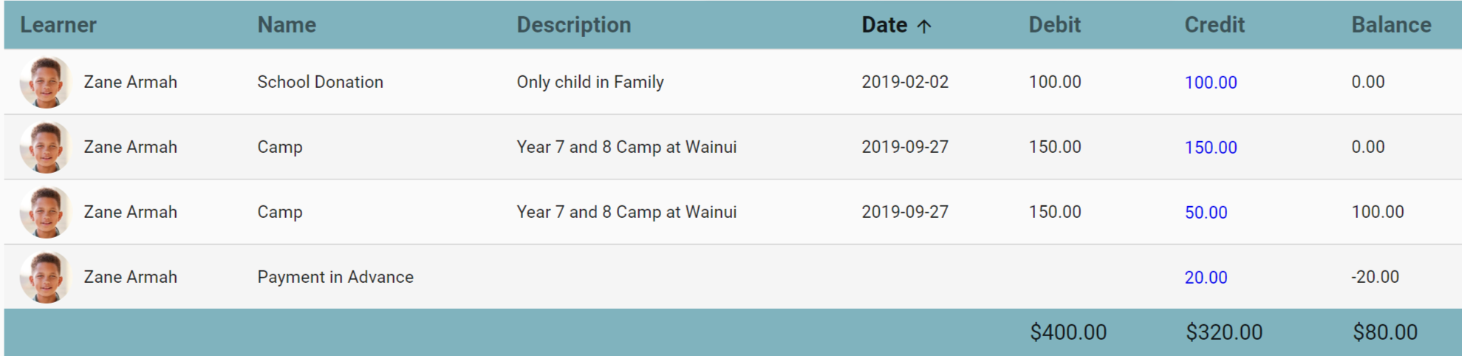This screenshot has height=356, width=1462.
Task: Sort by the Balance column header
Action: tap(1391, 25)
